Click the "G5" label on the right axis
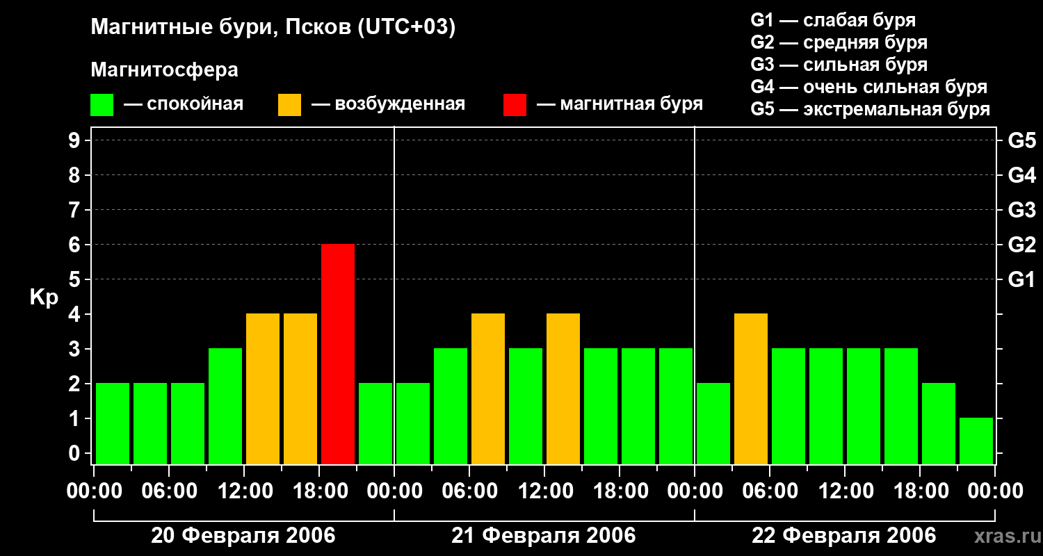The width and height of the screenshot is (1043, 556). pyautogui.click(x=1022, y=140)
